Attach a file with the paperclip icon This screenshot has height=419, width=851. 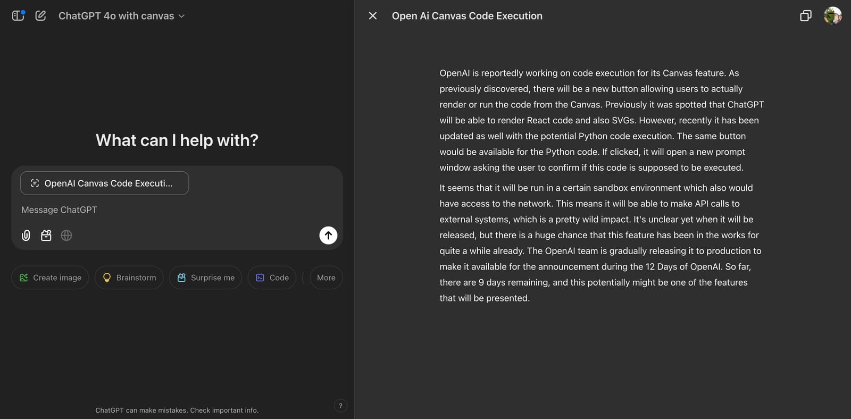tap(26, 236)
